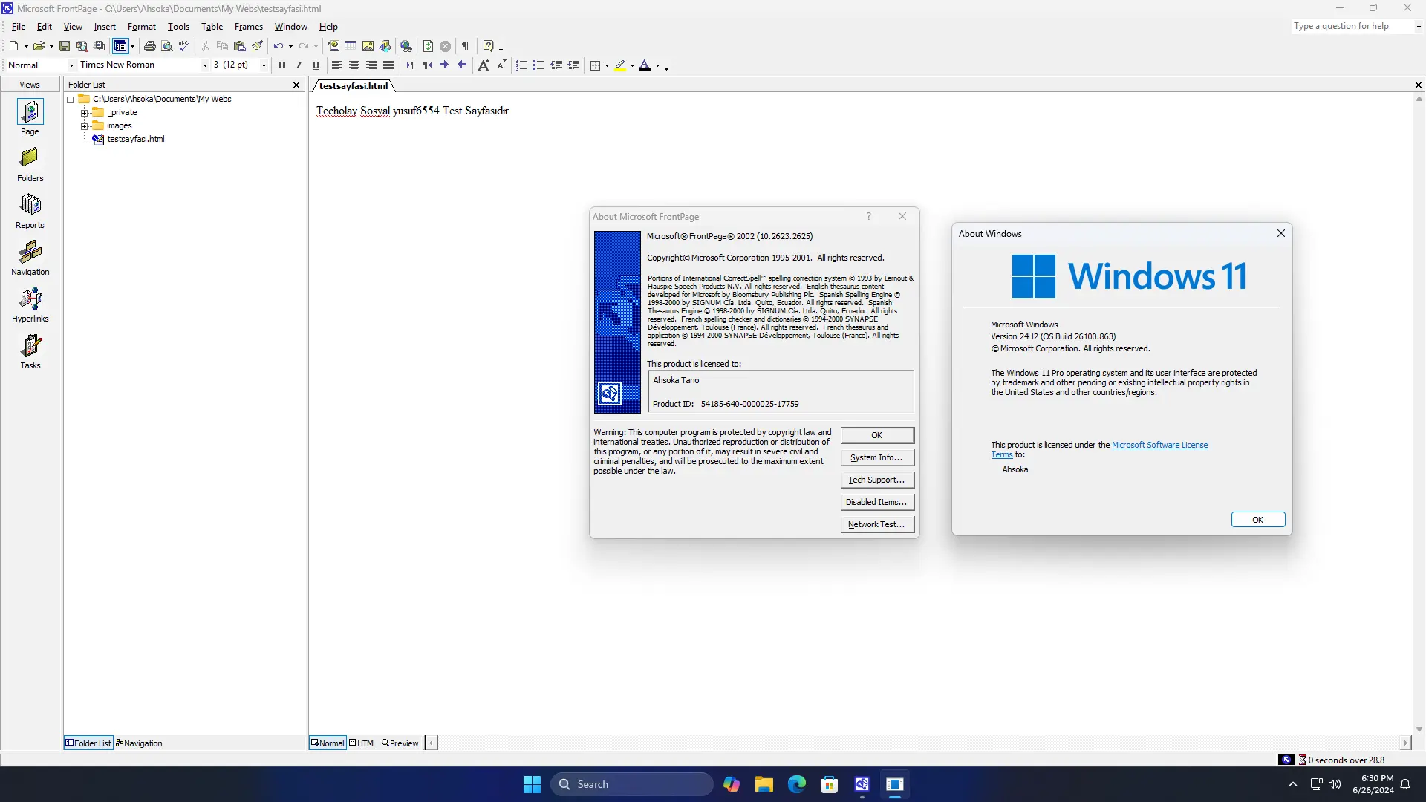This screenshot has height=802, width=1426.
Task: Click the Tech Support... button
Action: pos(877,480)
